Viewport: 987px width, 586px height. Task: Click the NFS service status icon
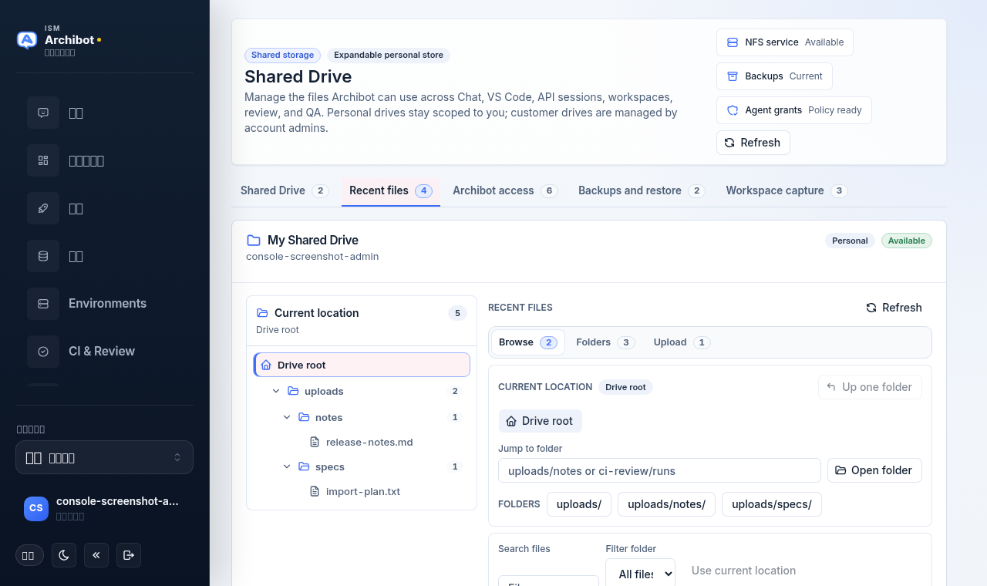coord(733,42)
